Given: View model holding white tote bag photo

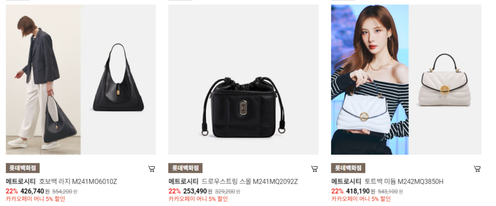Looking at the screenshot, I should tap(370, 79).
